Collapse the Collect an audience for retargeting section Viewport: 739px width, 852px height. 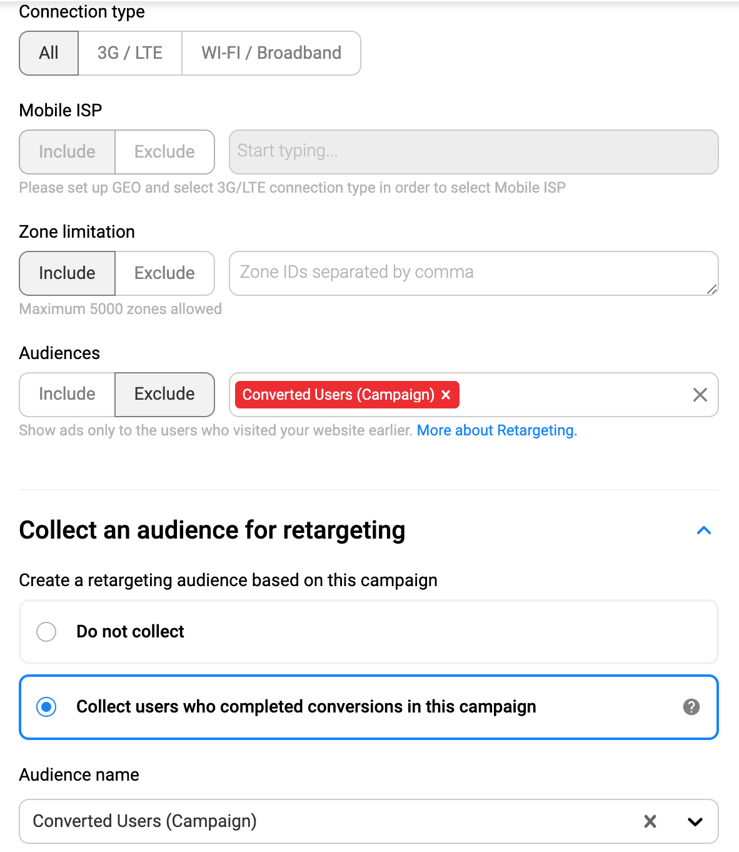(x=704, y=530)
